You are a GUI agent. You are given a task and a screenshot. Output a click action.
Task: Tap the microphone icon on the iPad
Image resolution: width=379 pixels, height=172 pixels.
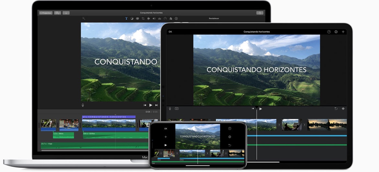[170, 109]
